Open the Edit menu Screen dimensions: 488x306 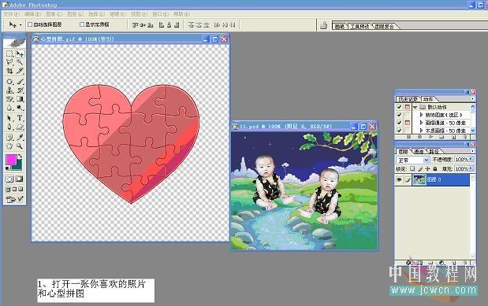click(32, 14)
